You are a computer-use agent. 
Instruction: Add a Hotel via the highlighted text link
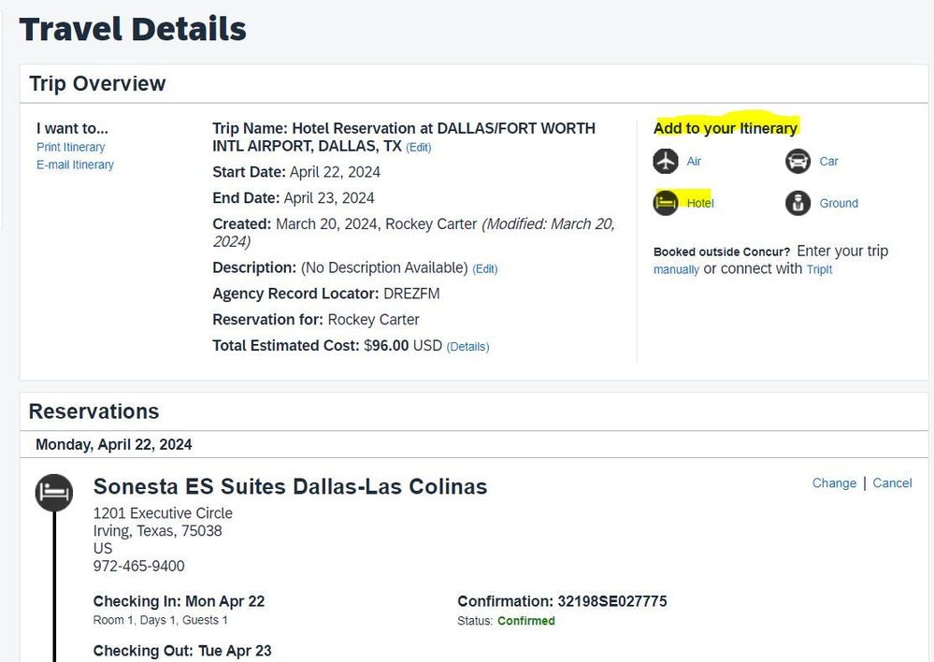click(x=700, y=203)
